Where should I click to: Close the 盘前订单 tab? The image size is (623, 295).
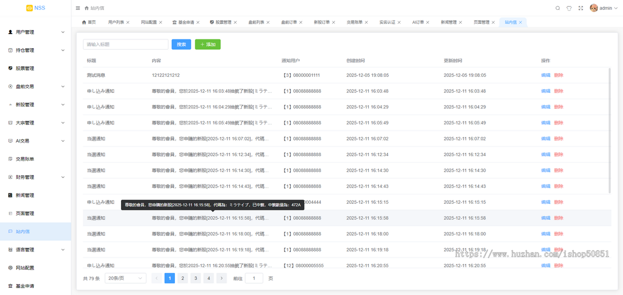(x=301, y=22)
